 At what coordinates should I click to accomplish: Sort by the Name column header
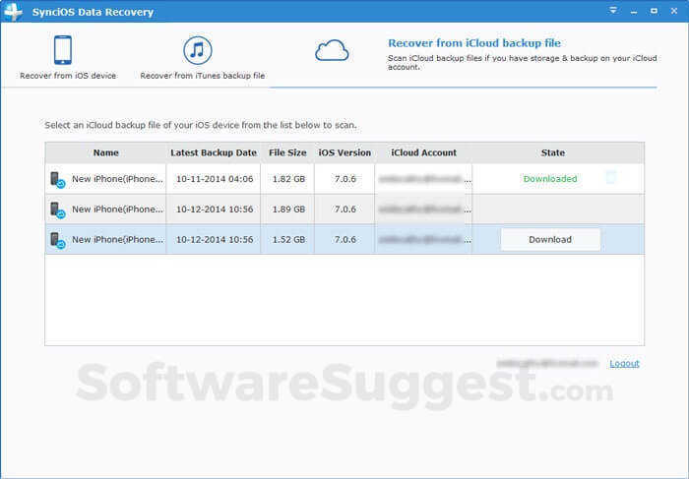click(x=105, y=152)
